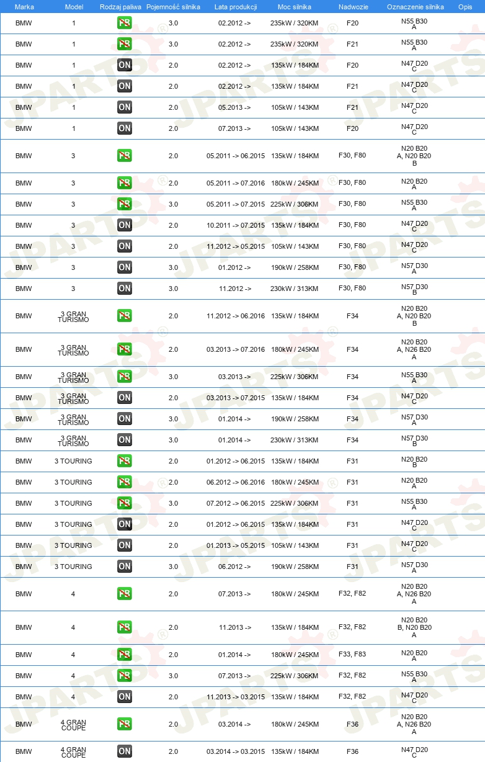The width and height of the screenshot is (485, 762).
Task: Click the Lata produkcji column header
Action: (x=236, y=7)
